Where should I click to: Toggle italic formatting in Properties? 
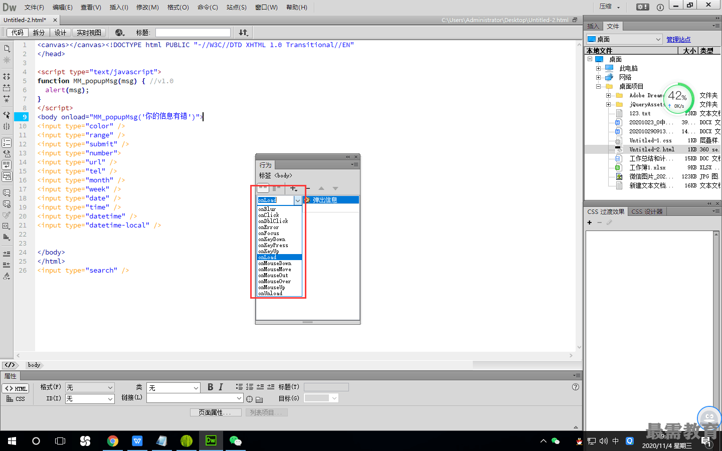221,387
